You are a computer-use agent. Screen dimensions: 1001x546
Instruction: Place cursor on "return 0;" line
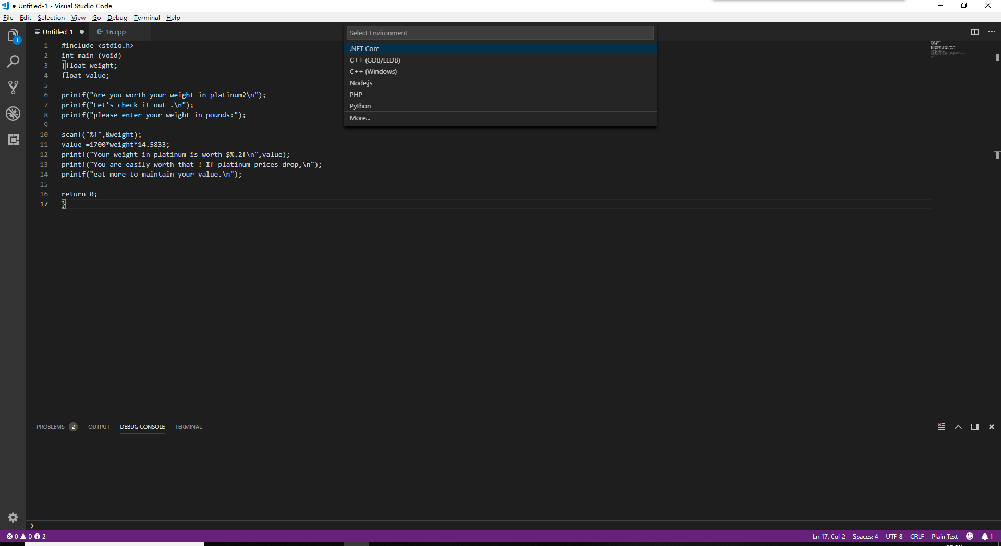click(x=79, y=194)
